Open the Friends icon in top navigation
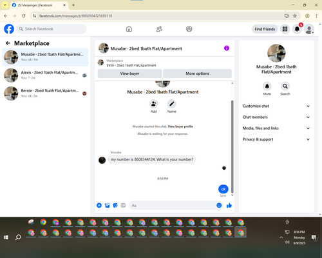This screenshot has height=258, width=322. coord(159,29)
